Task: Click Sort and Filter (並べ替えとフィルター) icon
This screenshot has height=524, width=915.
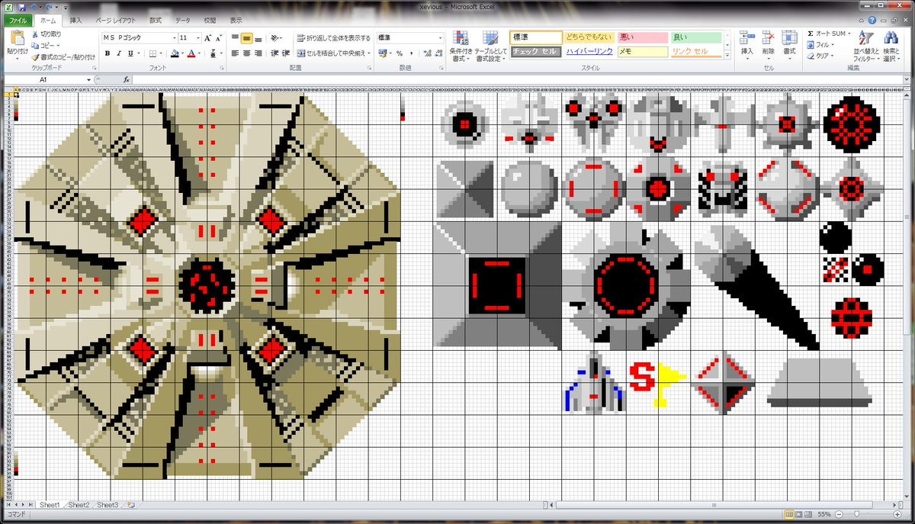Action: [x=865, y=38]
